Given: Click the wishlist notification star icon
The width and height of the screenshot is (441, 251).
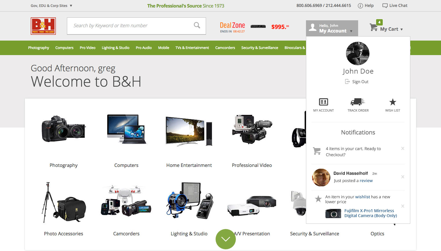Looking at the screenshot, I should click(318, 199).
